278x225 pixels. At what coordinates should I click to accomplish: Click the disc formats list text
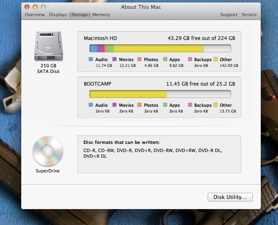pyautogui.click(x=152, y=153)
